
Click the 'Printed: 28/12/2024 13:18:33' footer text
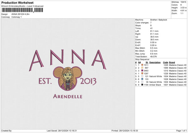125,131
